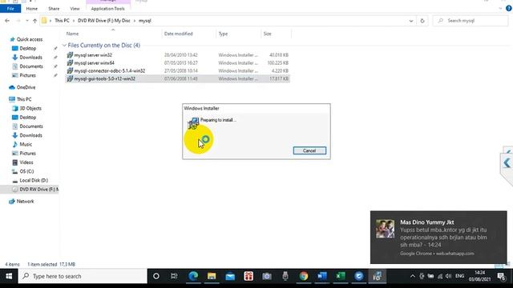Viewport: 513px width, 288px height.
Task: Select mysql-connector-odbc-5.1.4-win32 installer icon
Action: click(70, 70)
